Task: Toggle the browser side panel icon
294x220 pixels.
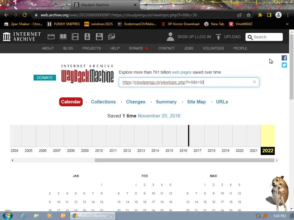Action: click(269, 15)
